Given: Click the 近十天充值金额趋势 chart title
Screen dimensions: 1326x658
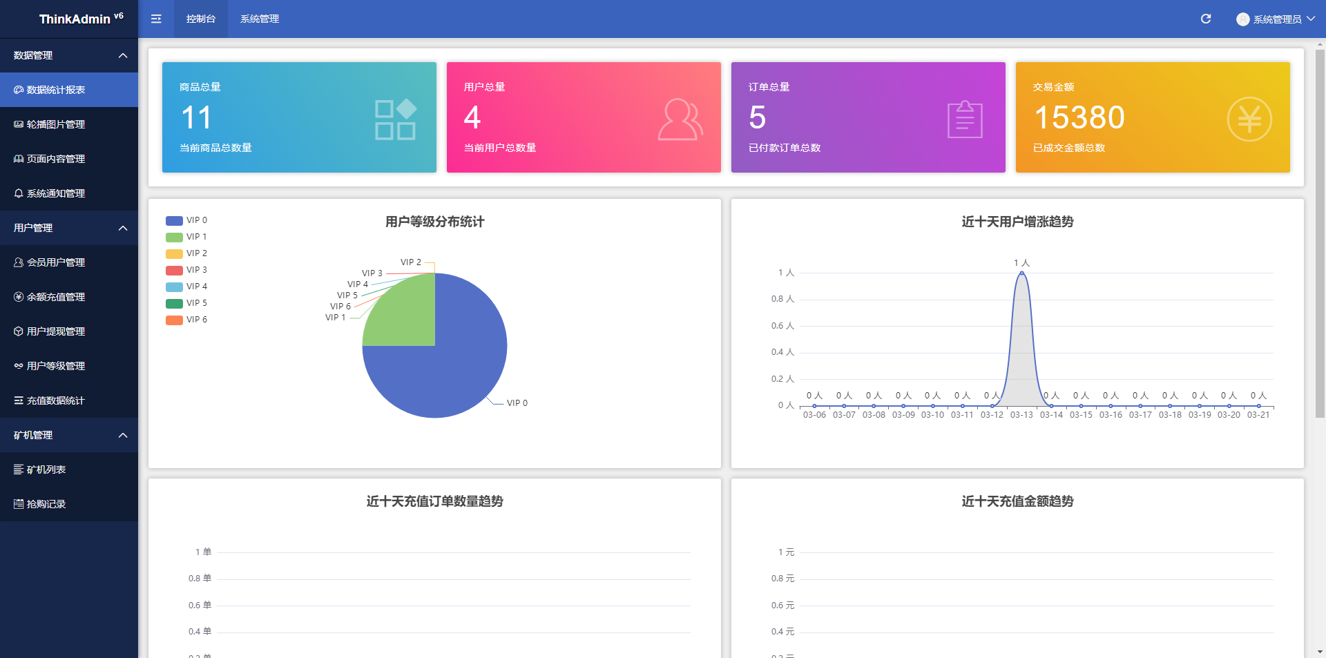Looking at the screenshot, I should 1018,501.
